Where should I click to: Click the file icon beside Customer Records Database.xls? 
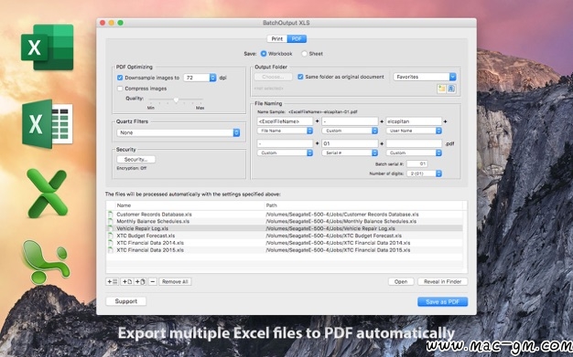click(x=111, y=215)
